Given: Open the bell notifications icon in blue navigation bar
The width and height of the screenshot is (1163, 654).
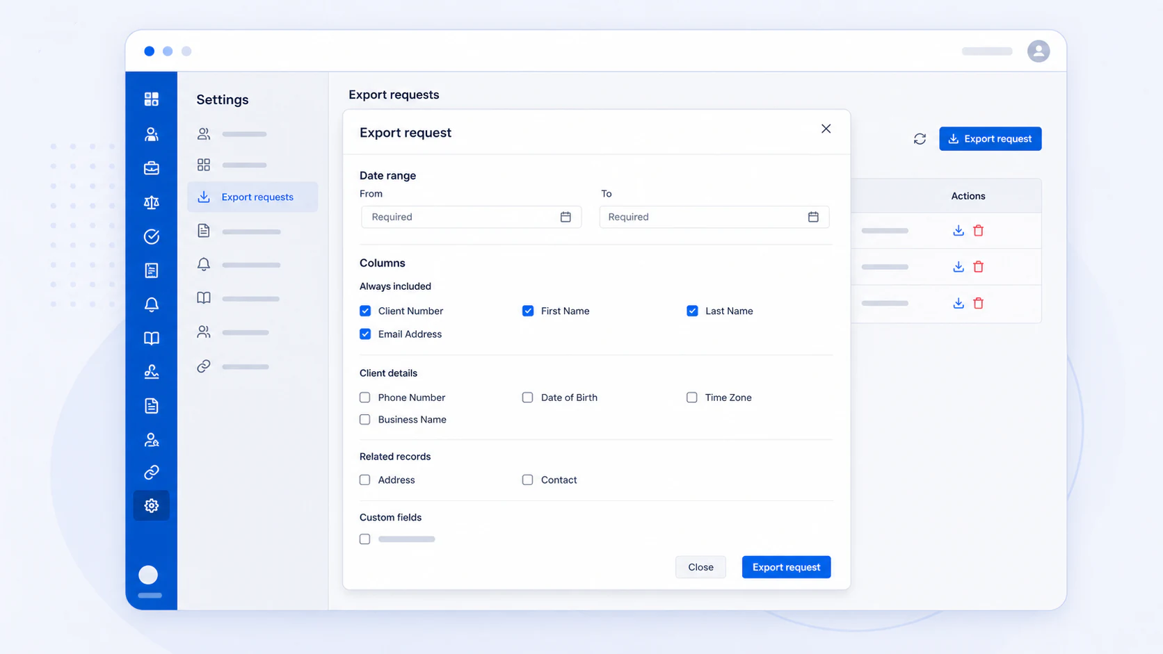Looking at the screenshot, I should [151, 304].
